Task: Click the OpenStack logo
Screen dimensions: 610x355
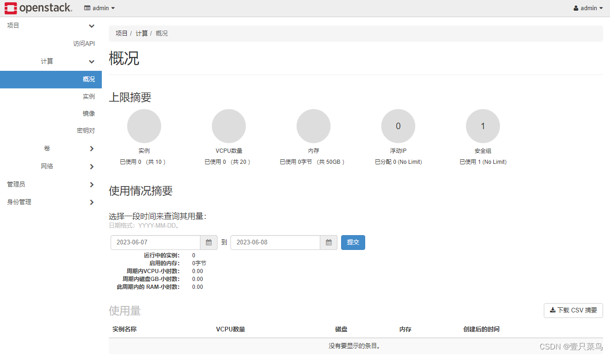Action: (x=38, y=8)
